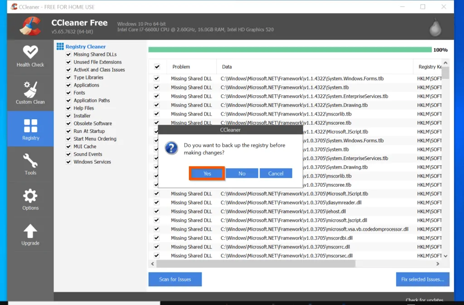Toggle the Unused File Extensions checkbox

click(69, 62)
